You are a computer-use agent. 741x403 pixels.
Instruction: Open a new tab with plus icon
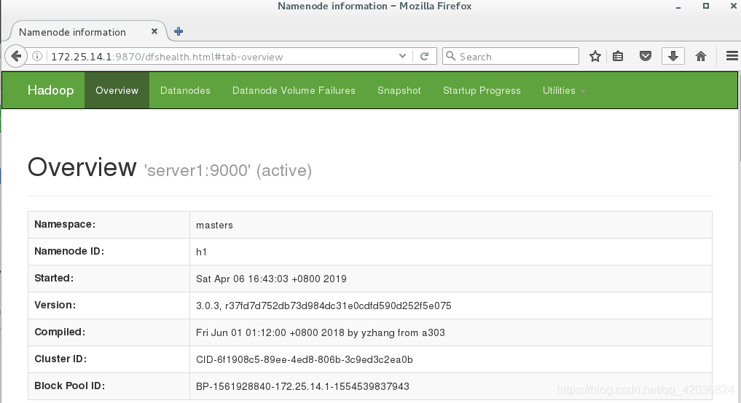(179, 31)
